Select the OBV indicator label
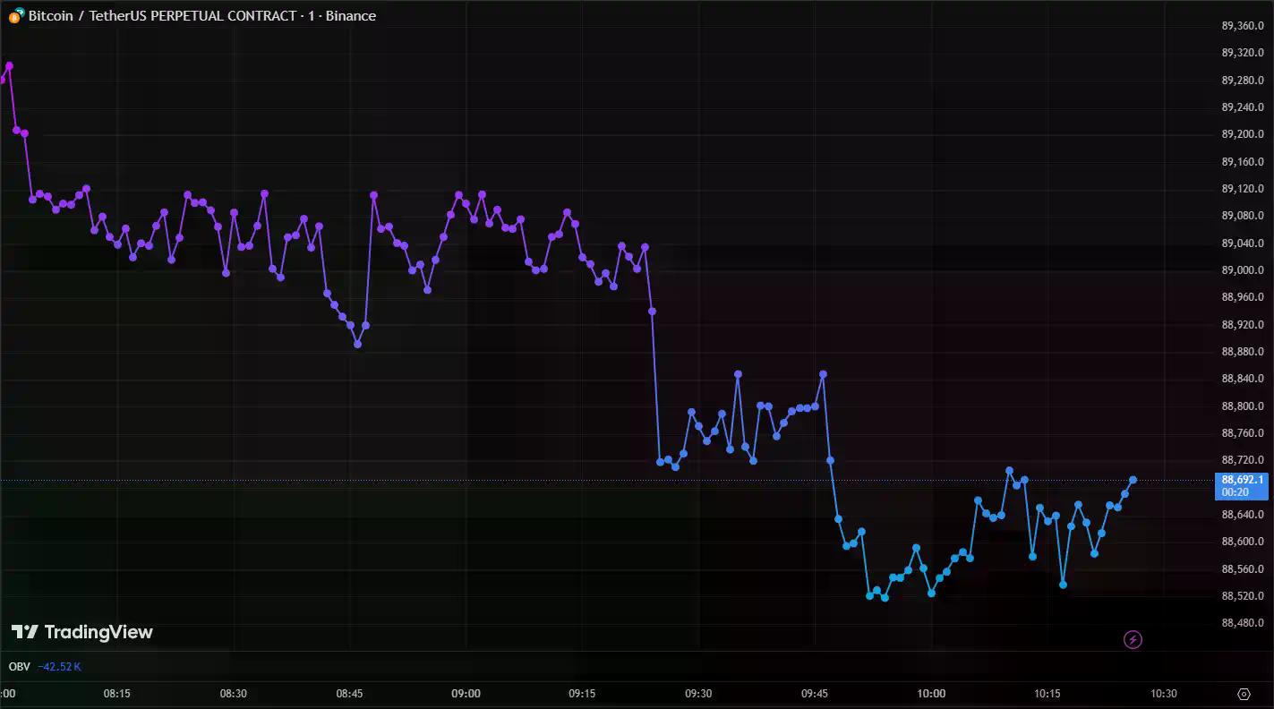This screenshot has height=709, width=1274. pos(19,667)
